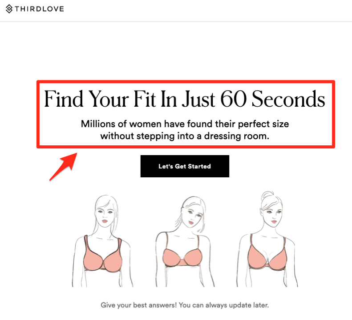This screenshot has height=320, width=352.
Task: Click the Millions of women subheading text
Action: pos(185,130)
